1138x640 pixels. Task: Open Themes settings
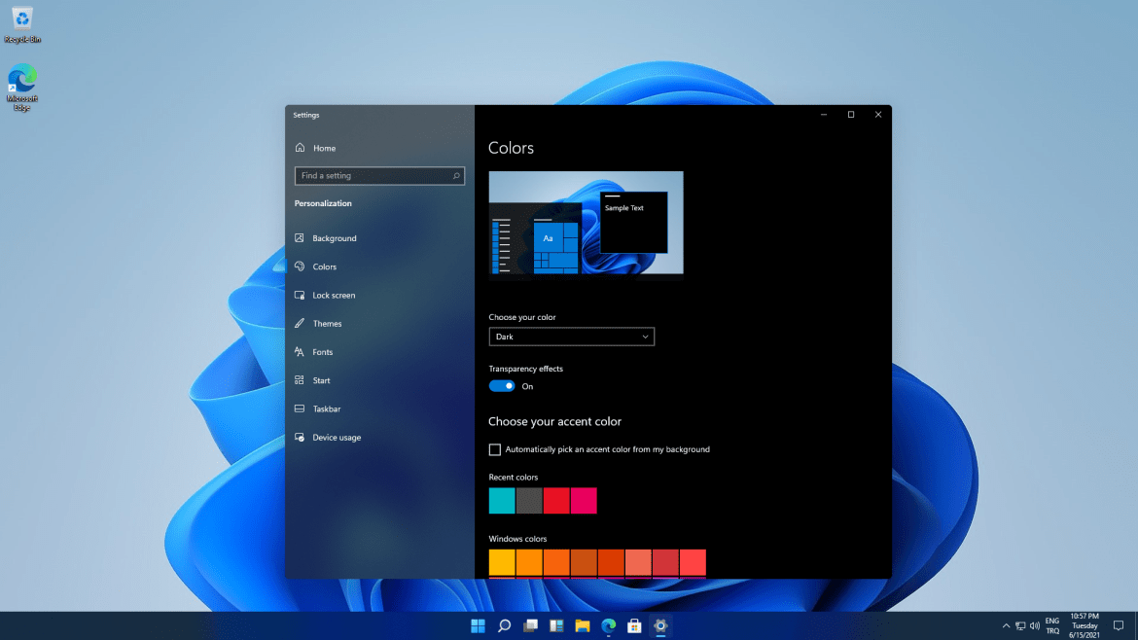pos(328,323)
